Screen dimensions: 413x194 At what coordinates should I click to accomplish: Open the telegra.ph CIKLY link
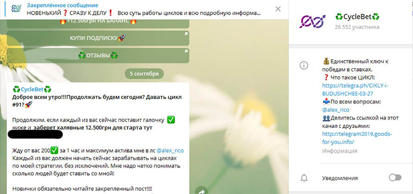[355, 89]
